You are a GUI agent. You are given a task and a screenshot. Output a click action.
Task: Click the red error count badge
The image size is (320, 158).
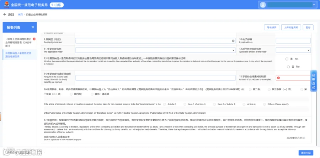pos(34,39)
